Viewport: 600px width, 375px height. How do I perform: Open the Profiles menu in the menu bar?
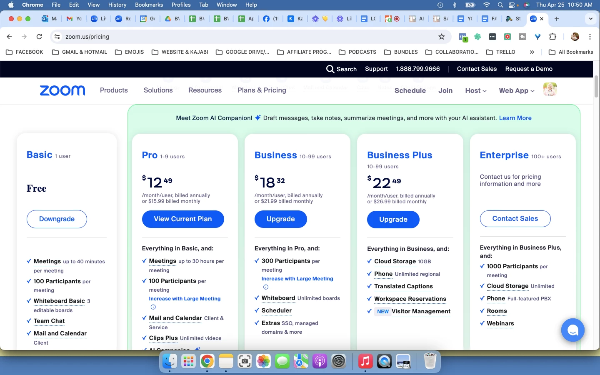tap(181, 5)
